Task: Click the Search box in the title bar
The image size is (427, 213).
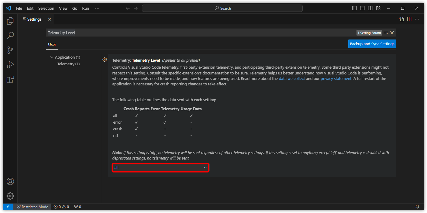Action: tap(223, 8)
